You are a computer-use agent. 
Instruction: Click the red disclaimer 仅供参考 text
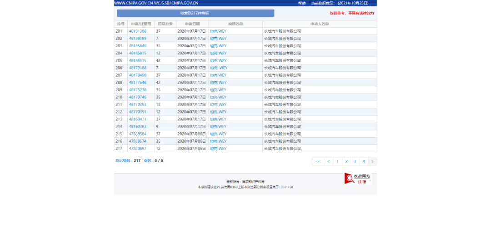(x=351, y=13)
